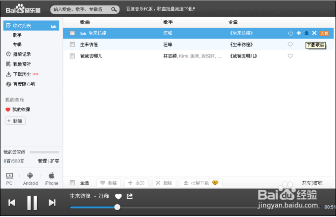
Task: Click the artist 汪峰 in the highlighted row
Action: click(168, 33)
